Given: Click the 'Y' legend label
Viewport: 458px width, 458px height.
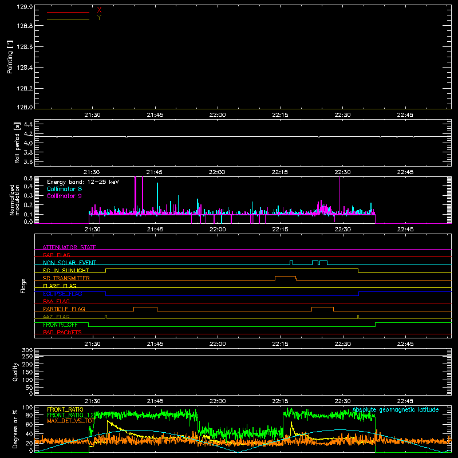Looking at the screenshot, I should [x=99, y=18].
